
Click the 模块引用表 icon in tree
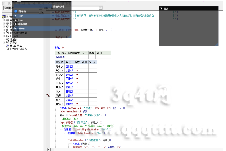tap(8, 46)
